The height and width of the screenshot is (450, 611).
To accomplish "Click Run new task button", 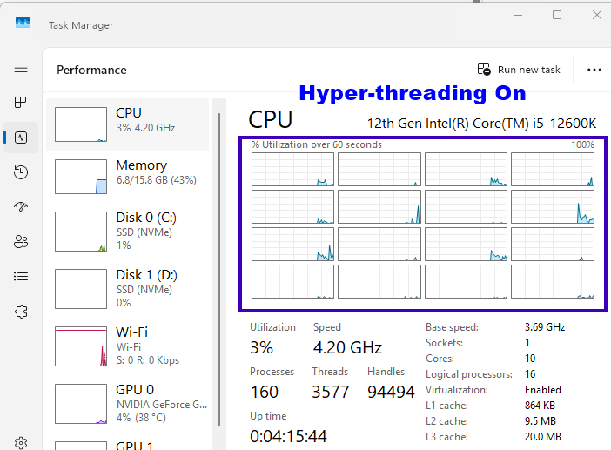I will 519,70.
